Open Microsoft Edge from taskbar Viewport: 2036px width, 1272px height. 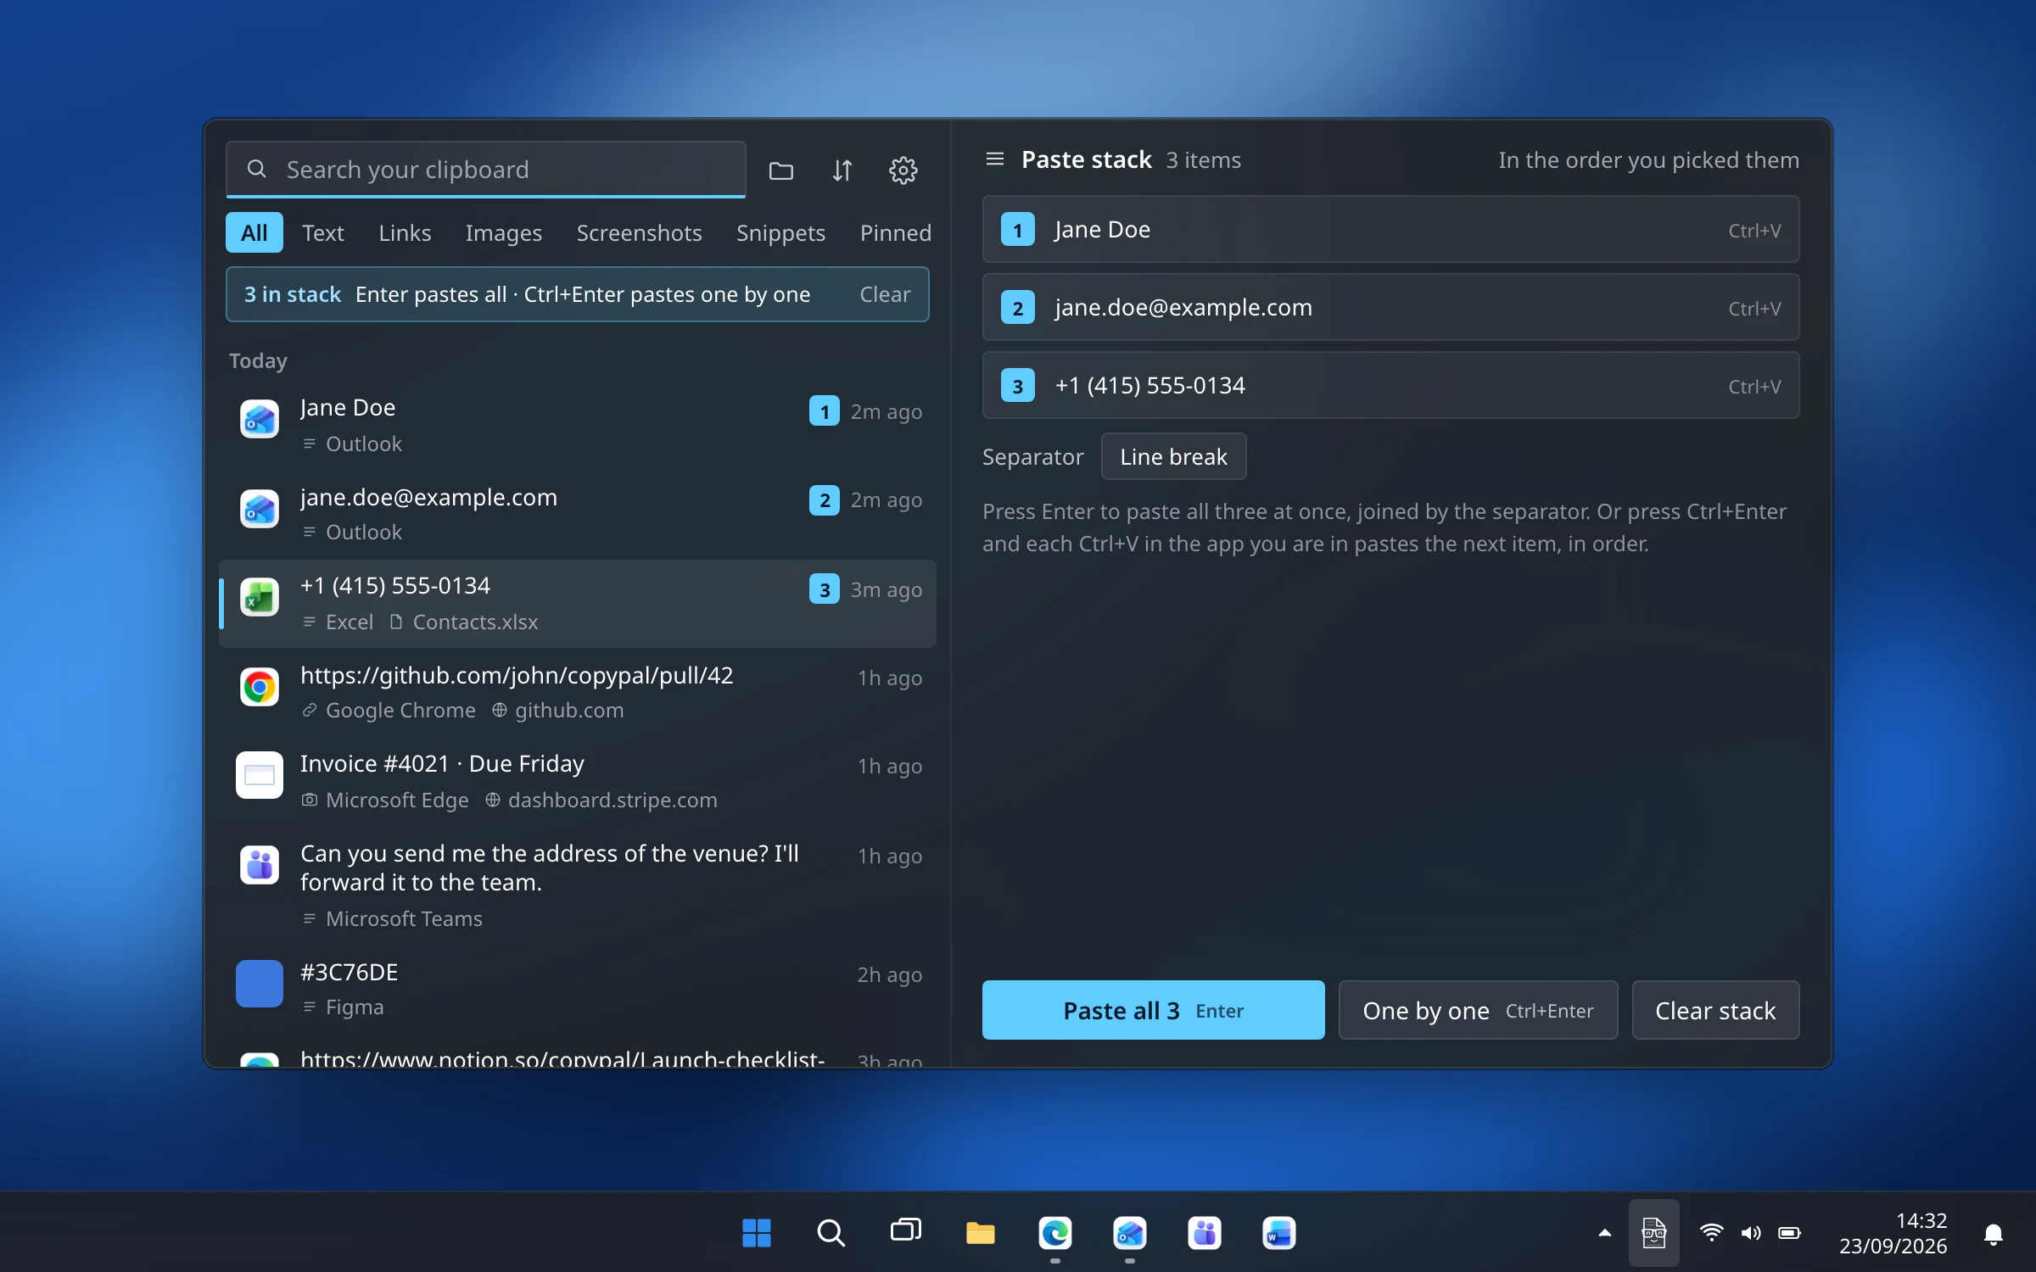coord(1054,1232)
